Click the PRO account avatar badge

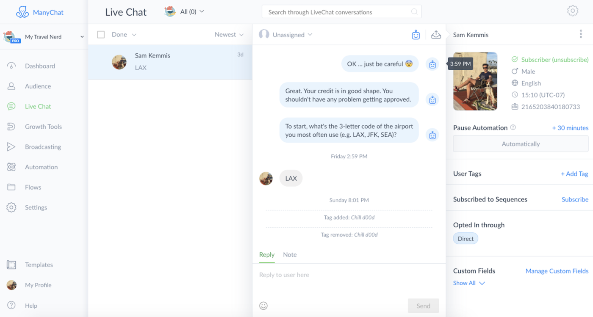[x=12, y=37]
